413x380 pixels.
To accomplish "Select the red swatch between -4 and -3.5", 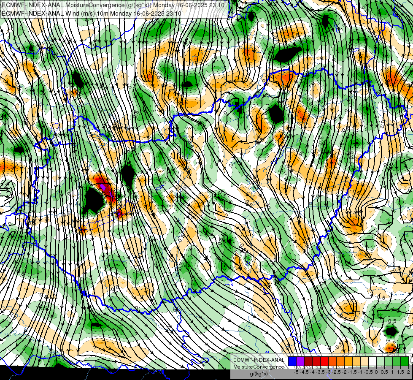I will [316, 361].
